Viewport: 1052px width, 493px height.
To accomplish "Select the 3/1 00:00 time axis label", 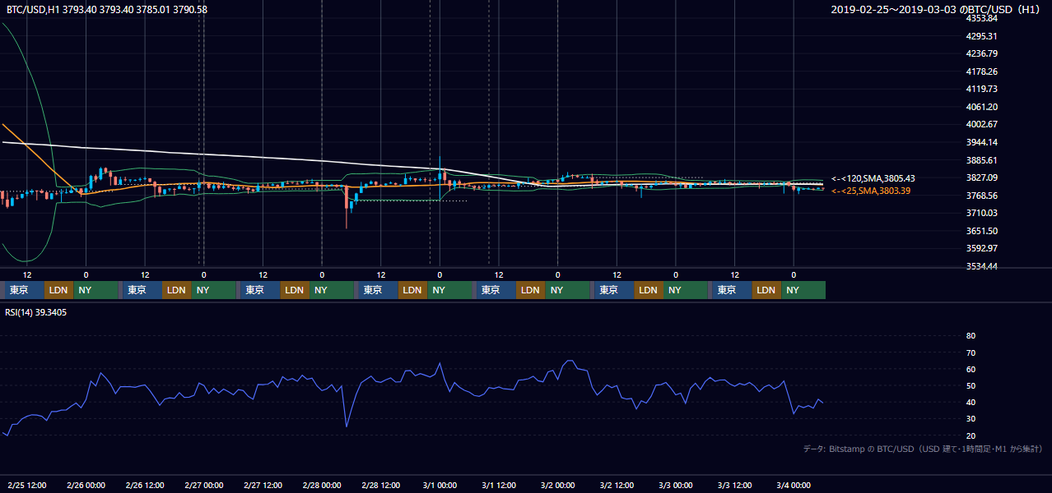I will point(440,485).
